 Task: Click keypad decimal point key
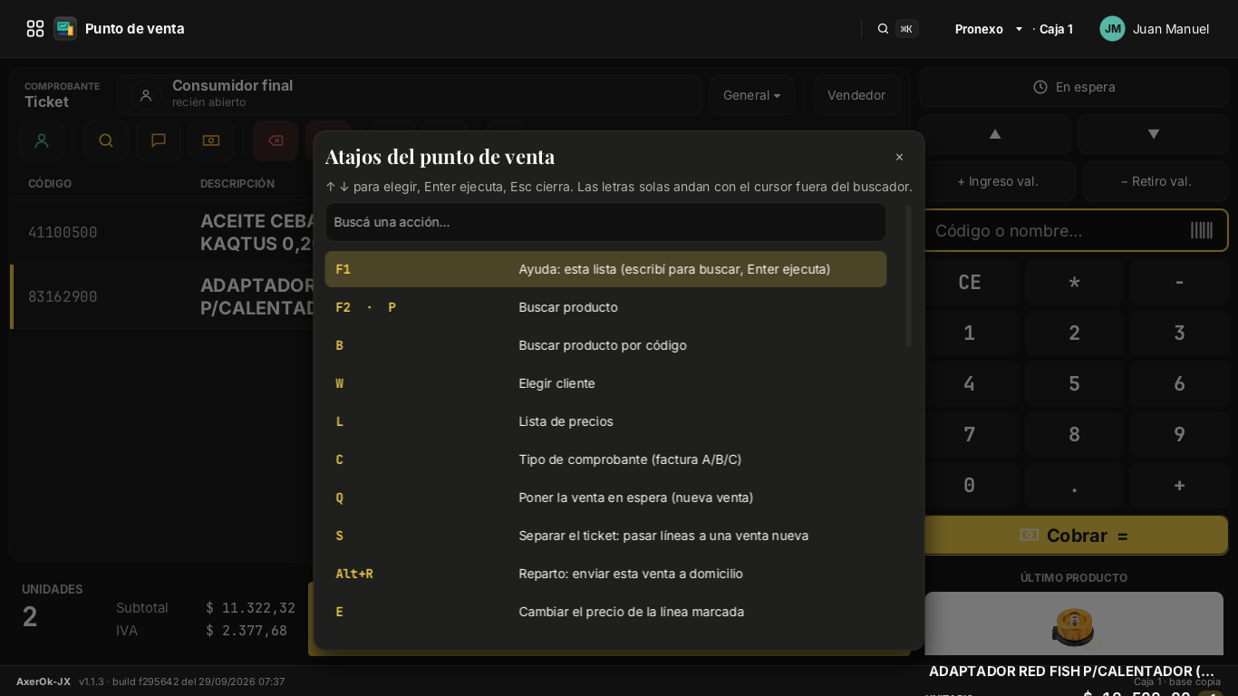tap(1074, 485)
